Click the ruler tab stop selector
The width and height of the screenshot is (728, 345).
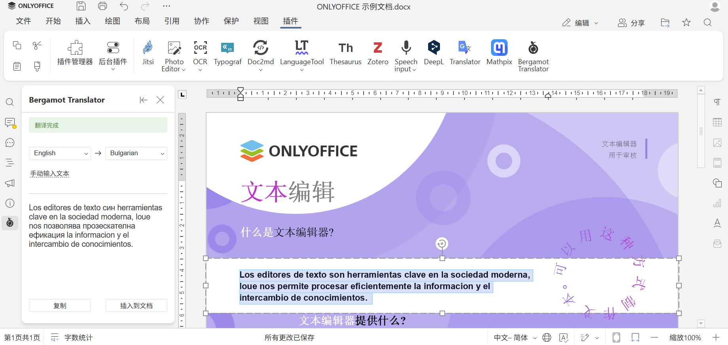pos(182,94)
